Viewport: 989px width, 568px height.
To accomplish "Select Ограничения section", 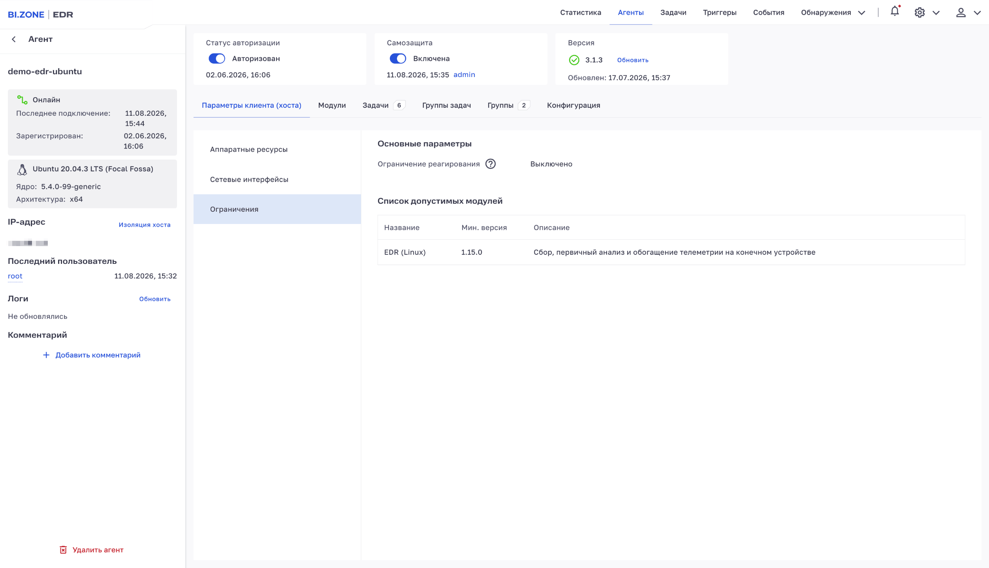I will [277, 209].
